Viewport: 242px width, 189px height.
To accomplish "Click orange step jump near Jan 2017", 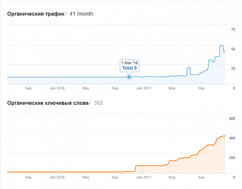I will pyautogui.click(x=135, y=168).
